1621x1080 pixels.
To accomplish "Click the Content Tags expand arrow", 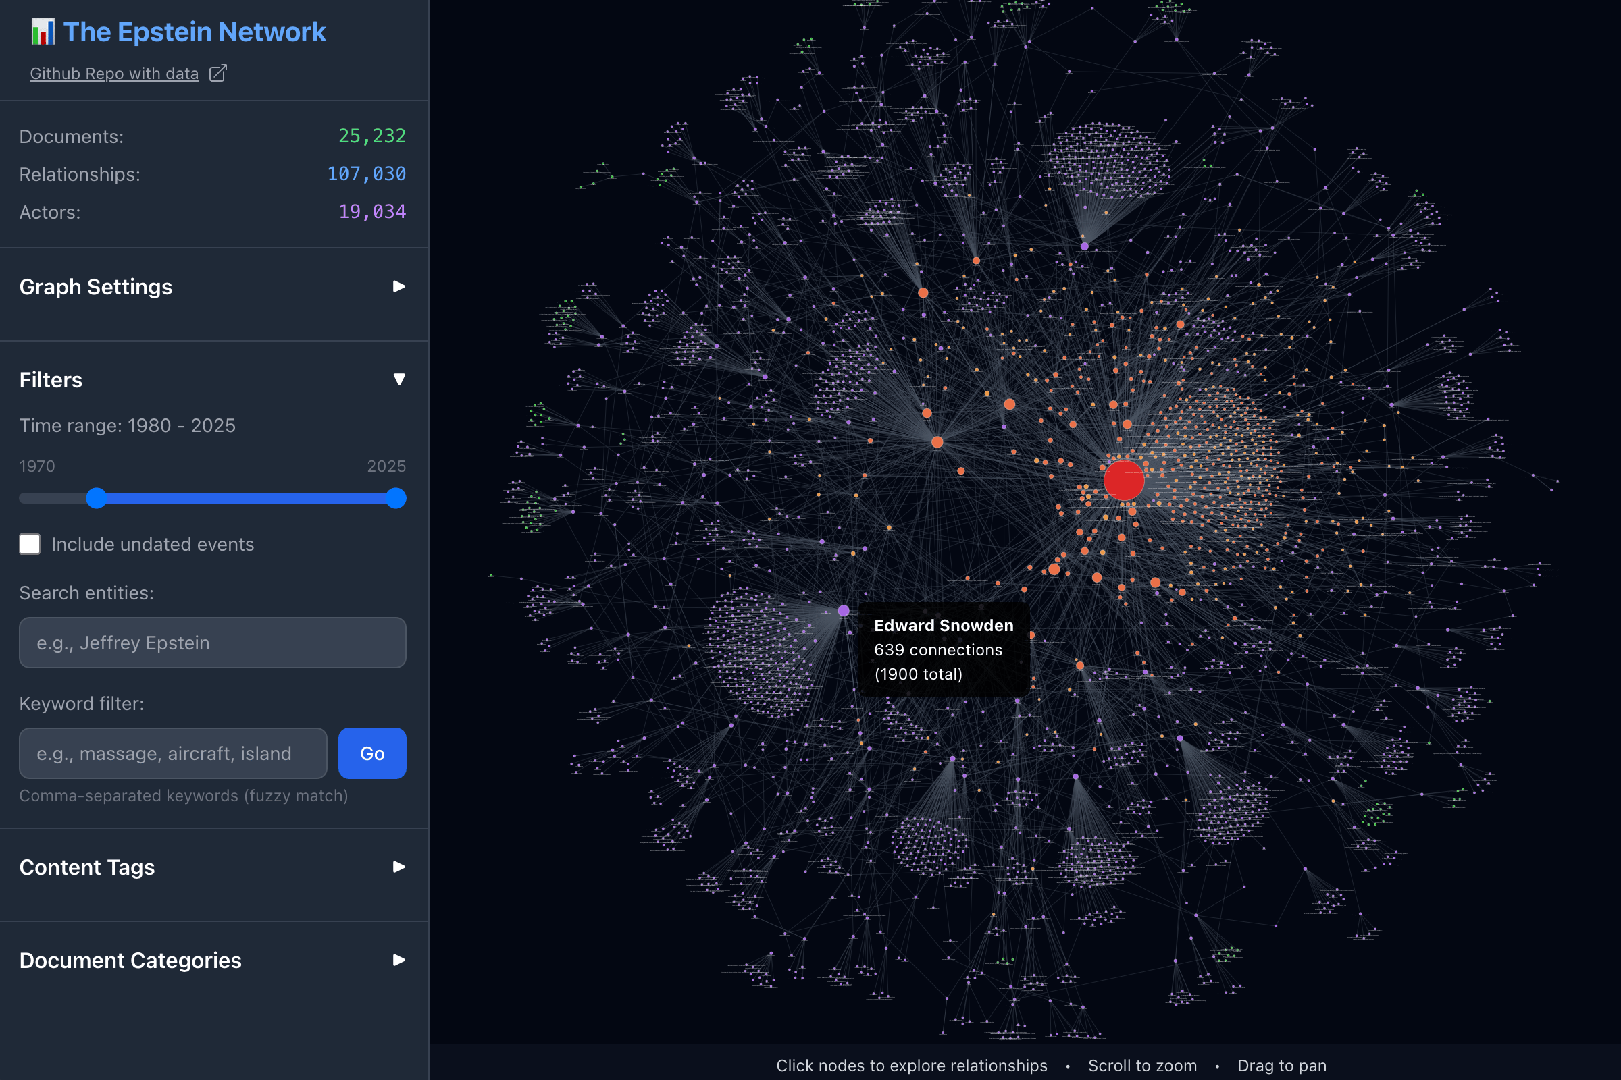I will [x=399, y=867].
